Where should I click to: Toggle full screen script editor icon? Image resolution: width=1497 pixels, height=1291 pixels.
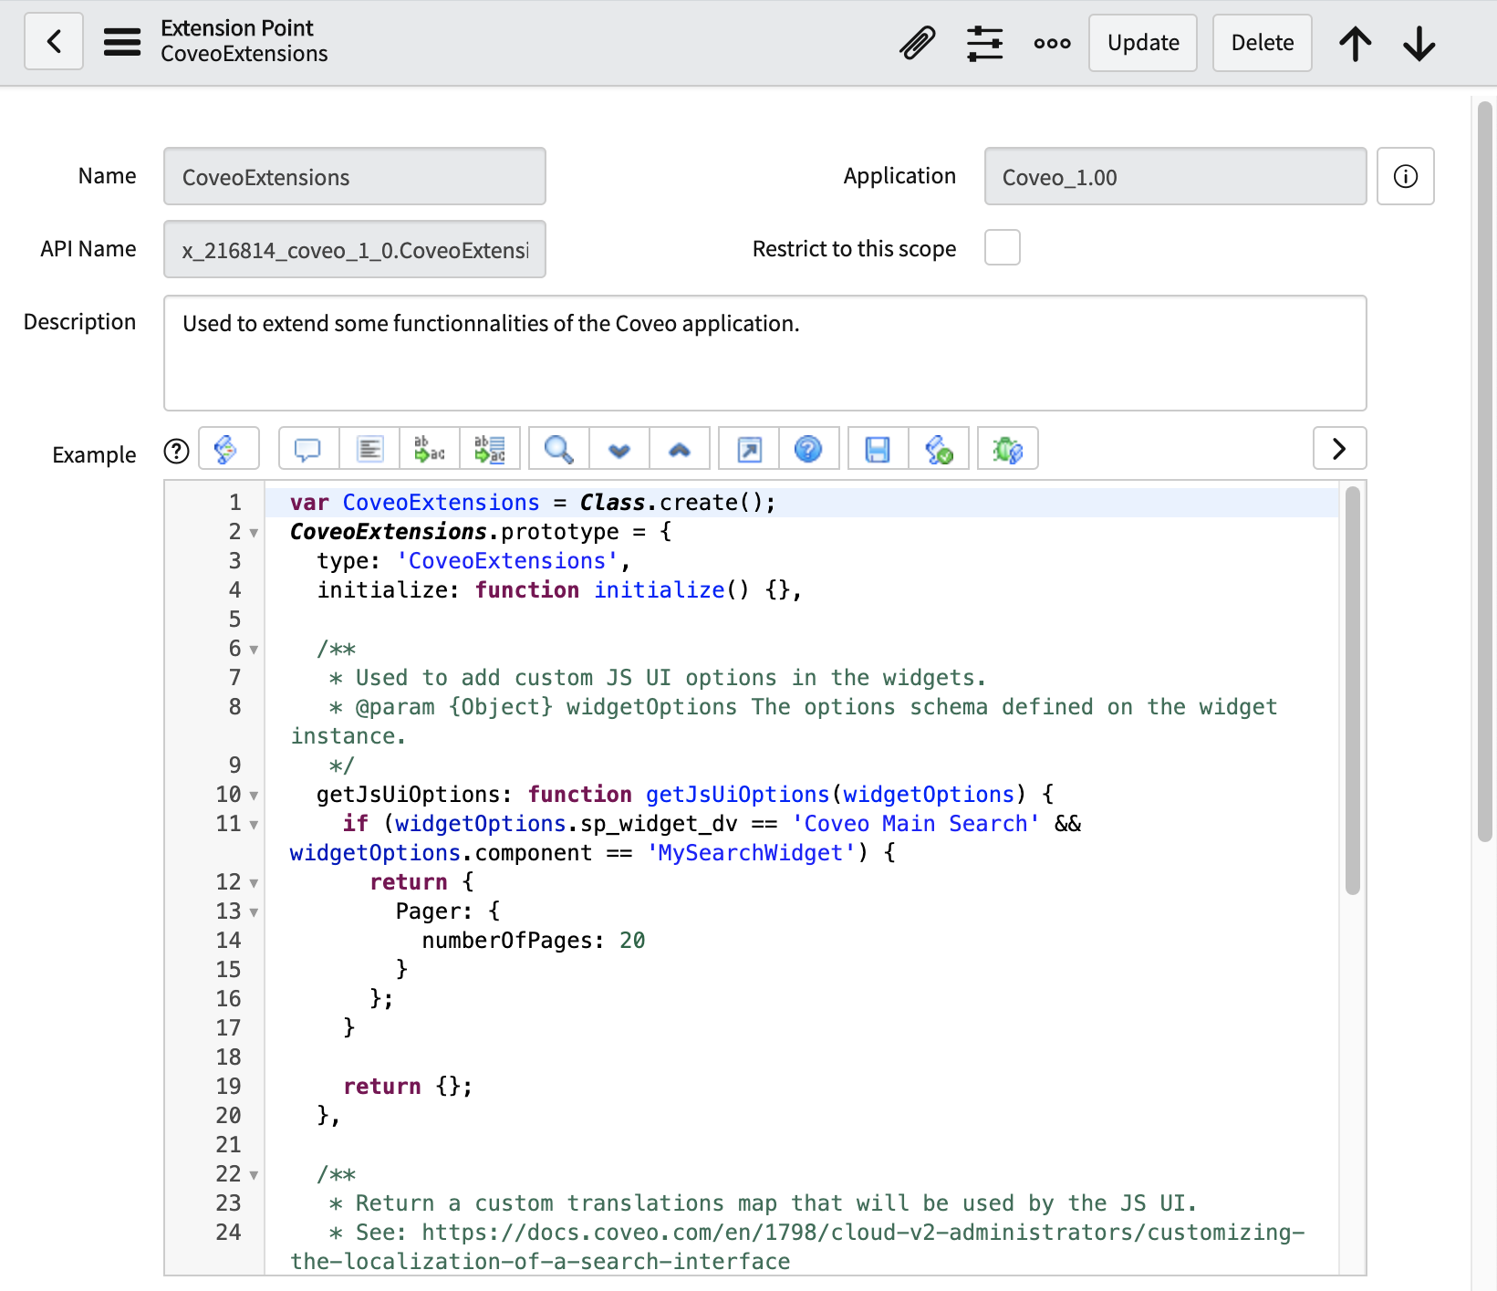coord(749,449)
